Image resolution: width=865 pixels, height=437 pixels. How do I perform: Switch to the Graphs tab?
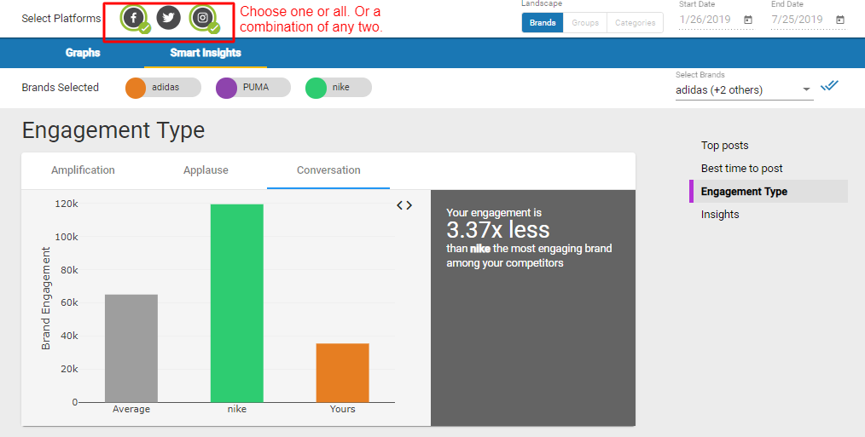(83, 53)
